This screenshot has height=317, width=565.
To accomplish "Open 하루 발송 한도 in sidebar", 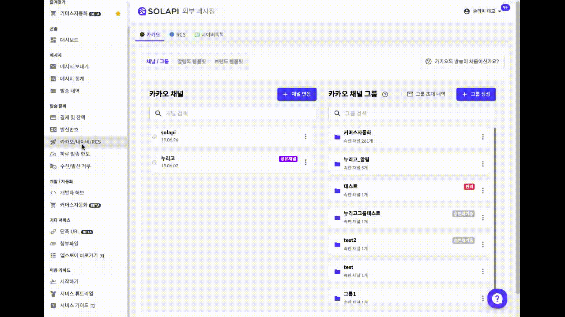I will [75, 154].
